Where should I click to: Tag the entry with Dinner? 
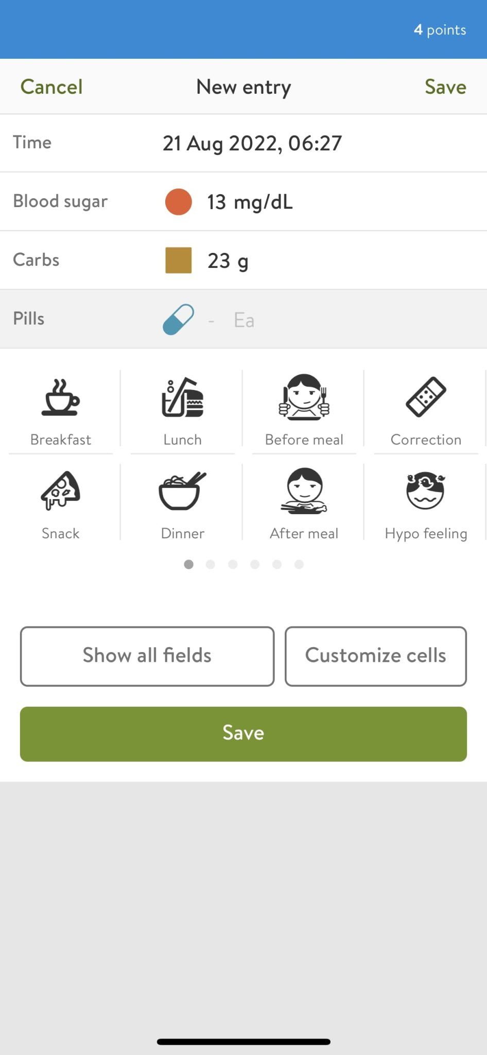182,502
